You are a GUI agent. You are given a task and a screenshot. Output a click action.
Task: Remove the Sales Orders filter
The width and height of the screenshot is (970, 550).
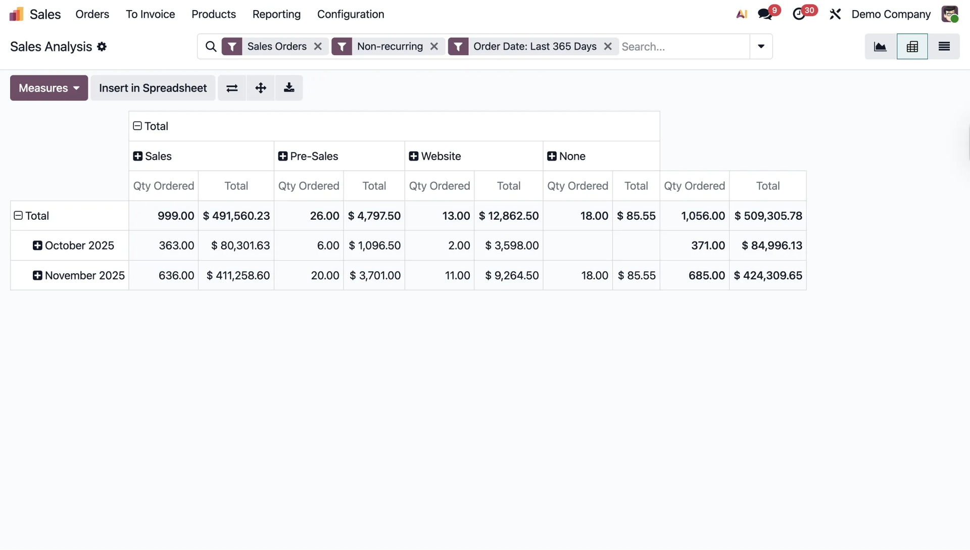pyautogui.click(x=318, y=46)
